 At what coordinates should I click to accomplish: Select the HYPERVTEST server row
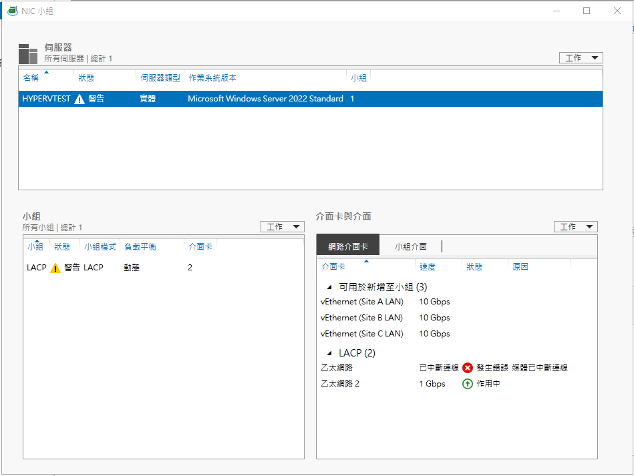[311, 99]
